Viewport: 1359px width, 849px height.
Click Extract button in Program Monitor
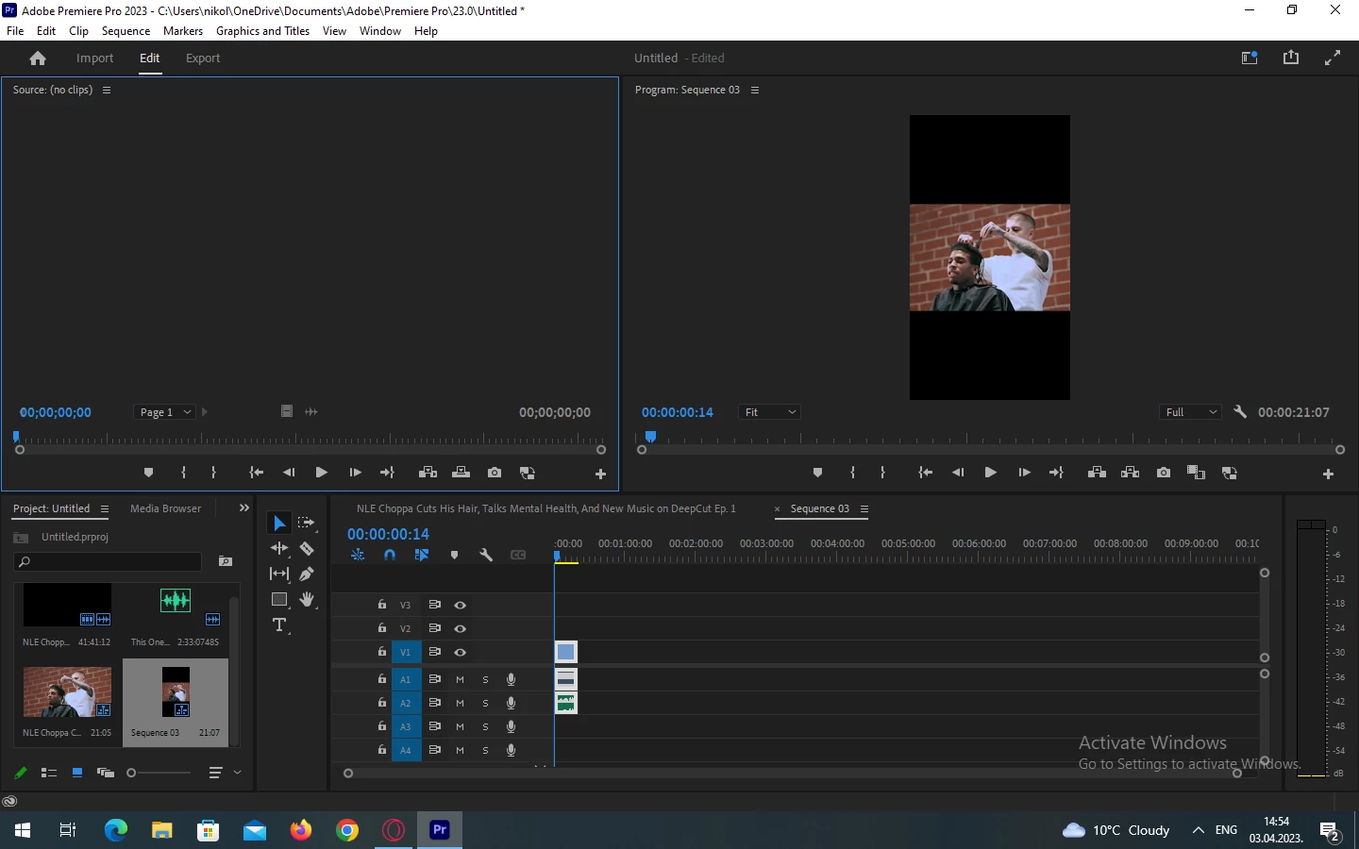pyautogui.click(x=1130, y=473)
